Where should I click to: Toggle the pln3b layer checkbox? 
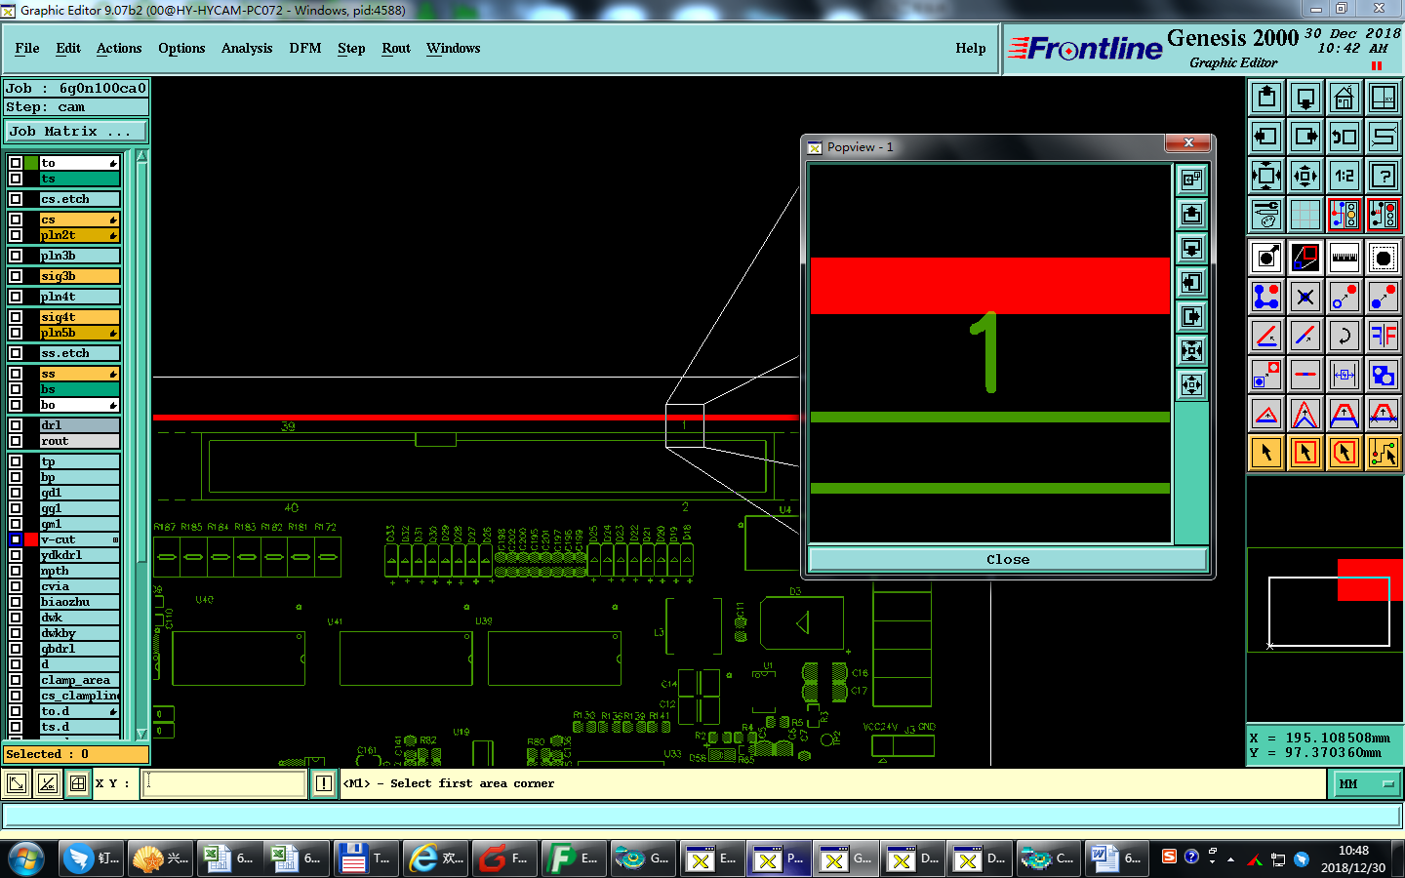point(16,256)
